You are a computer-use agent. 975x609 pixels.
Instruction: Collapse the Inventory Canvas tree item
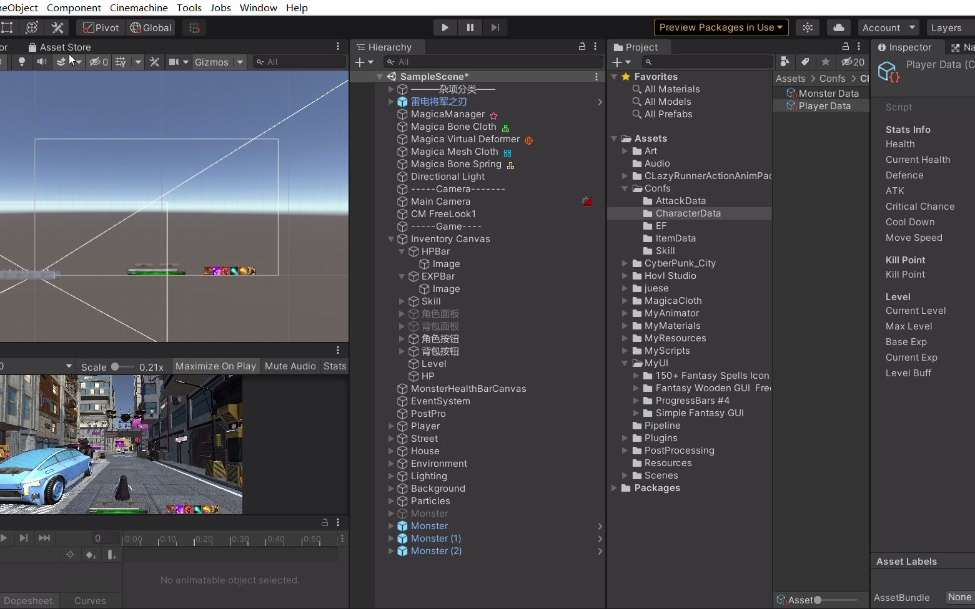point(391,239)
